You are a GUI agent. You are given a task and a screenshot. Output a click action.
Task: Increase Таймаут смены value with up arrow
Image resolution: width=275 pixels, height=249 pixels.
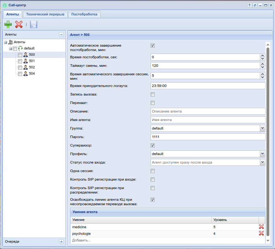(x=262, y=64)
